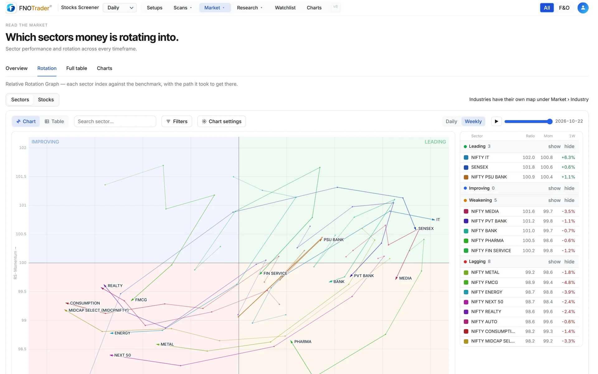This screenshot has height=374, width=598.
Task: Open Setups in top navigation
Action: click(154, 8)
